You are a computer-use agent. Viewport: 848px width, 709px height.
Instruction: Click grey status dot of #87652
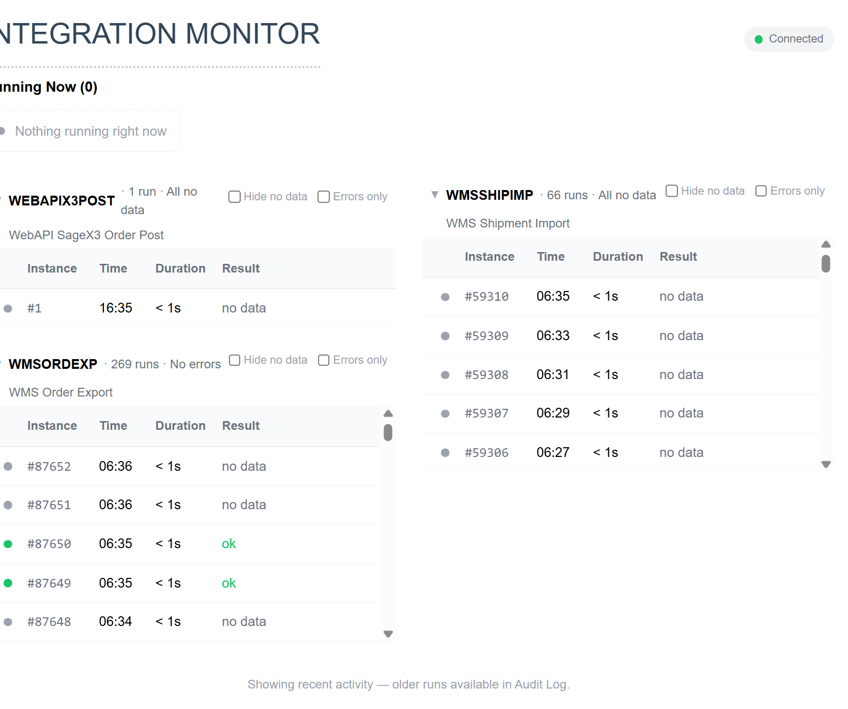[8, 466]
